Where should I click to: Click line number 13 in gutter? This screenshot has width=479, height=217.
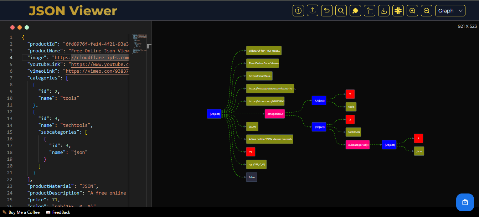(x=10, y=118)
